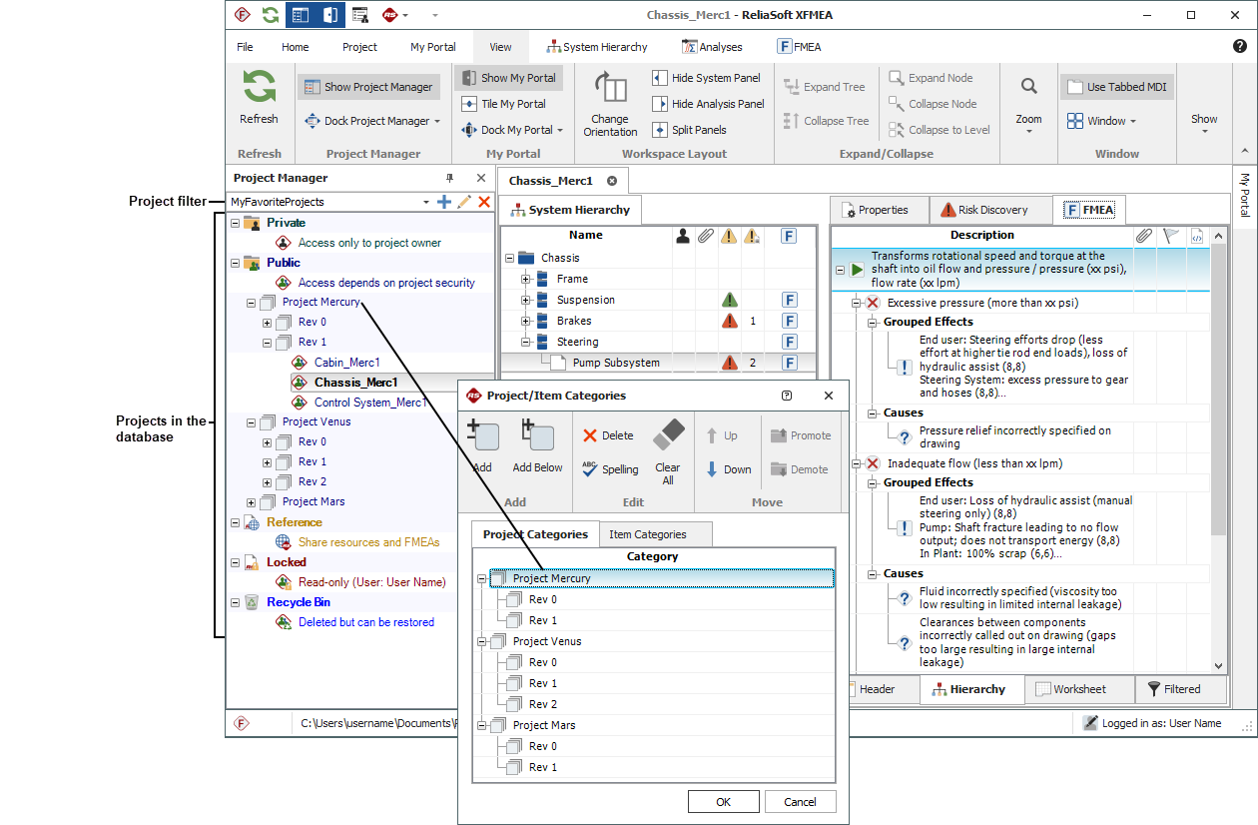Image resolution: width=1258 pixels, height=825 pixels.
Task: Toggle the Show Project Manager button
Action: (x=368, y=87)
